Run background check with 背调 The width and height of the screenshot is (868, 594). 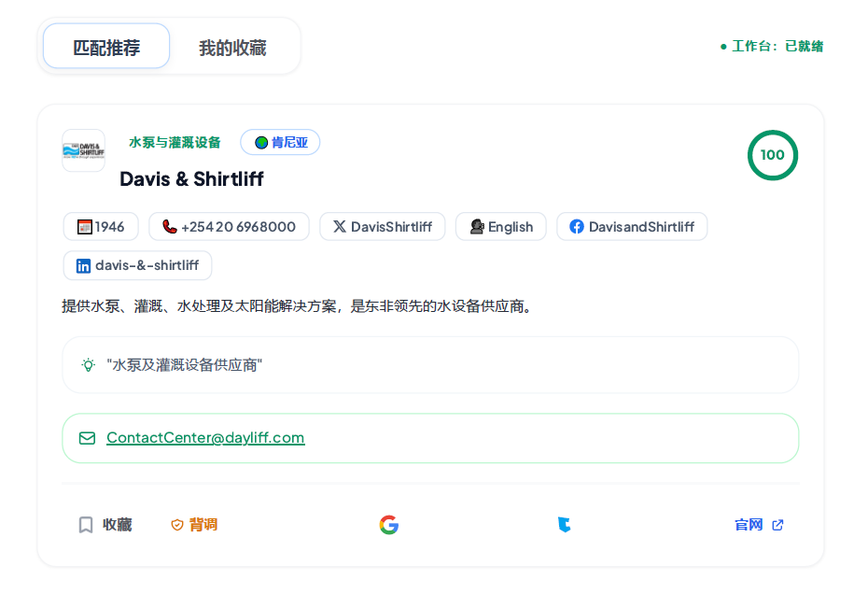pyautogui.click(x=194, y=525)
